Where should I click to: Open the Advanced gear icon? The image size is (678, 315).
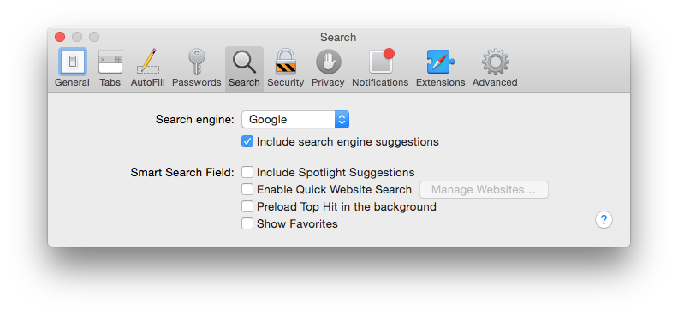click(495, 62)
